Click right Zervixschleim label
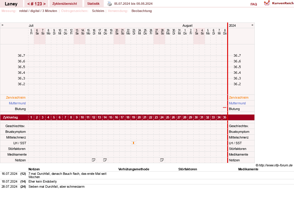The image size is (294, 209). pos(239,97)
